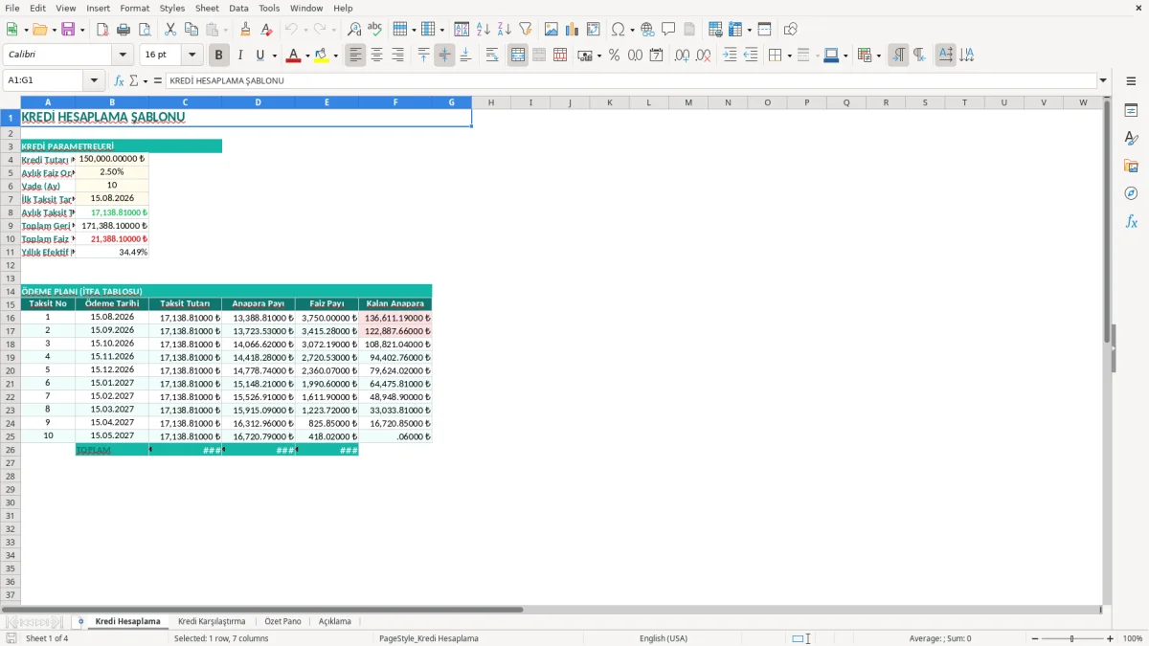Image resolution: width=1149 pixels, height=646 pixels.
Task: Insert Image using picture icon
Action: pos(552,30)
